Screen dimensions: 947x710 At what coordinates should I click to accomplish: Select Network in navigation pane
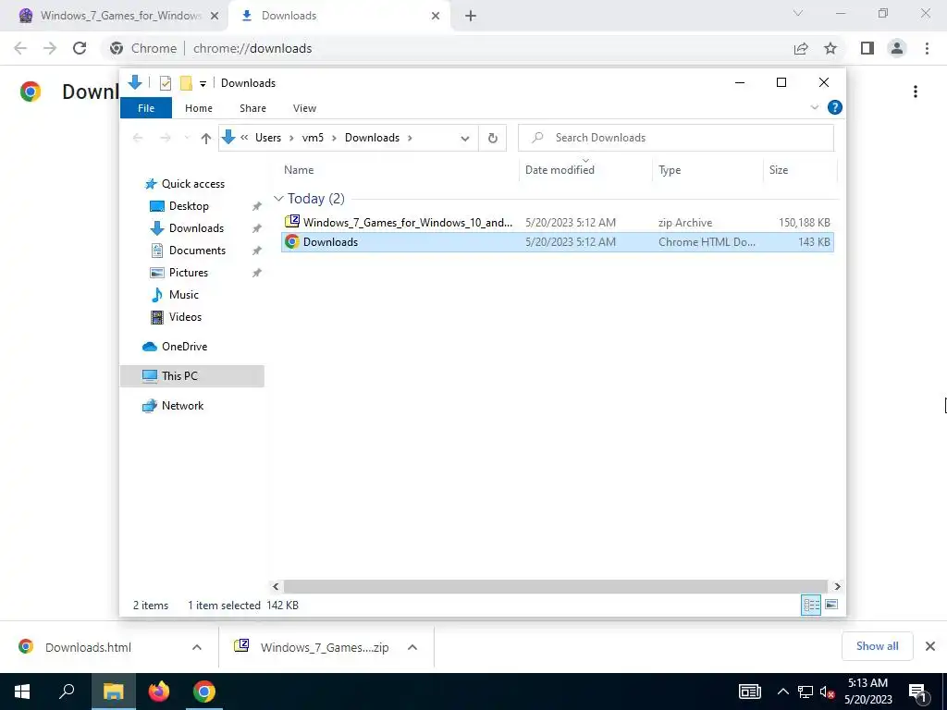182,406
